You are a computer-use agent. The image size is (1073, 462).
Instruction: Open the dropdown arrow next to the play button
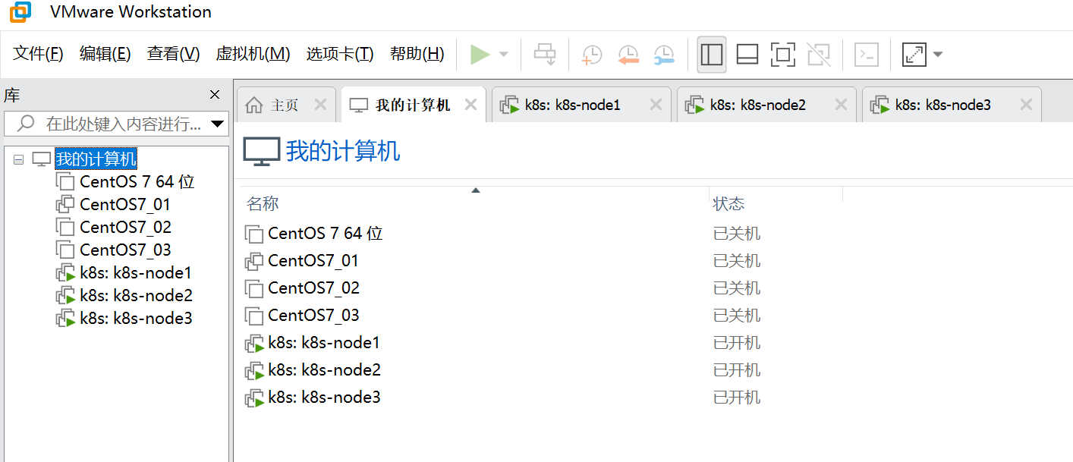503,54
